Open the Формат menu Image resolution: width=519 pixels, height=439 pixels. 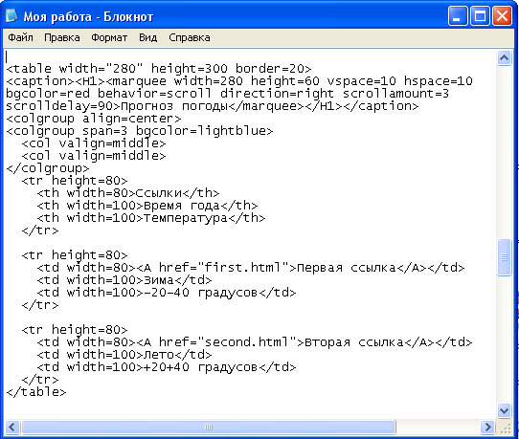109,37
